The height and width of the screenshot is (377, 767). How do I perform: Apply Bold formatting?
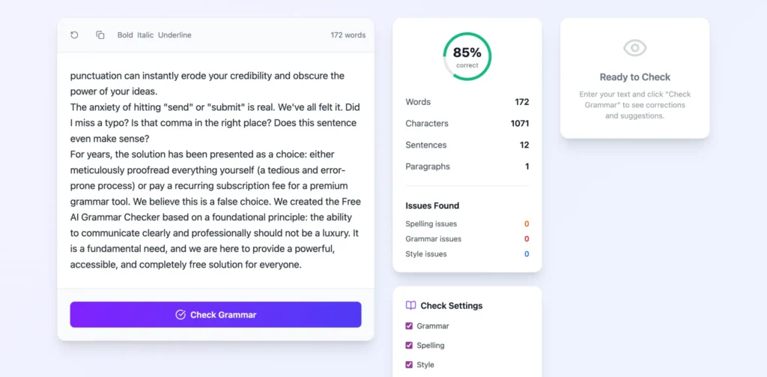click(x=125, y=35)
